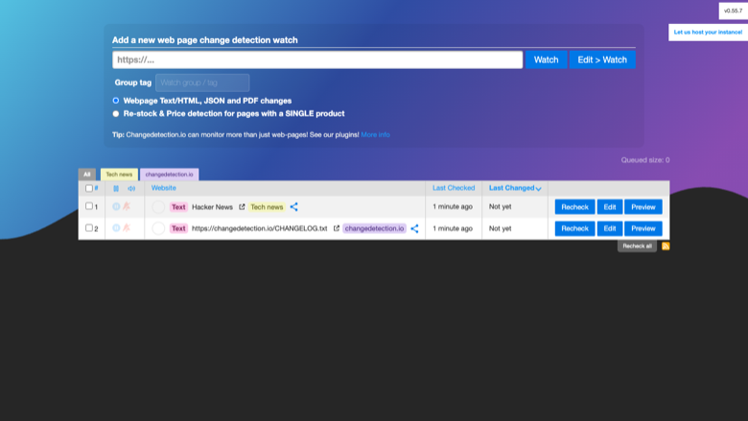Focus the https:// URL input field

tap(317, 59)
